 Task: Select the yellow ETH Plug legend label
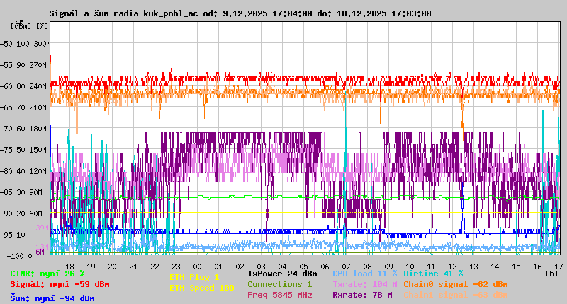195,277
